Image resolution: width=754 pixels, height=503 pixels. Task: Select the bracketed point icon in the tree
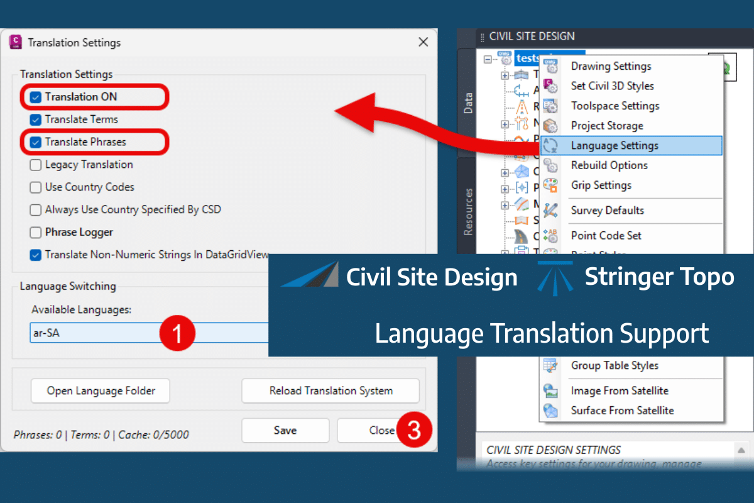522,187
